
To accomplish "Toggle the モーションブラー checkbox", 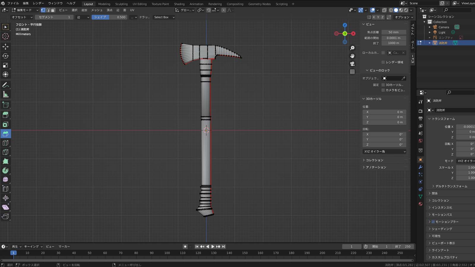I will 433,222.
